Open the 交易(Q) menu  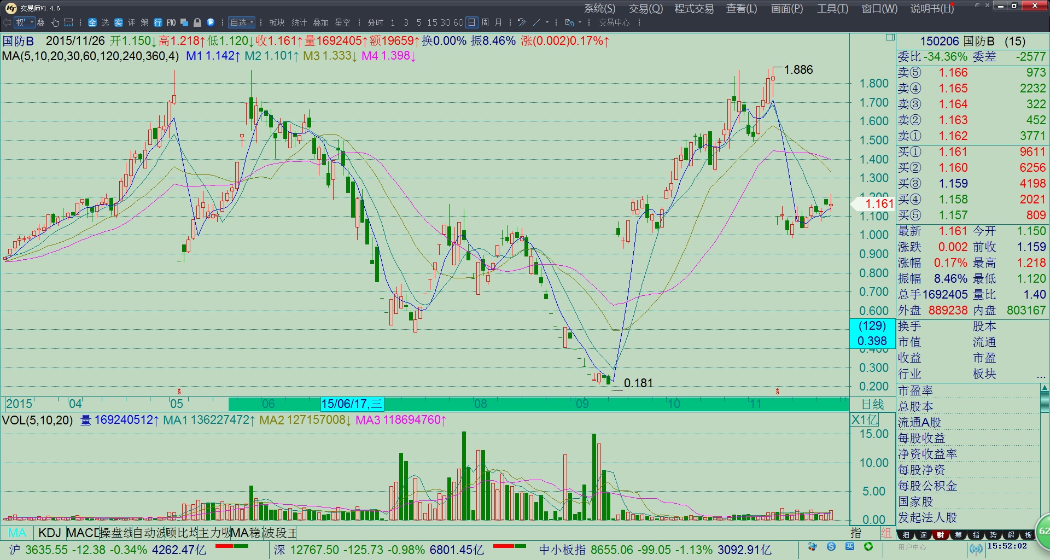pyautogui.click(x=645, y=9)
